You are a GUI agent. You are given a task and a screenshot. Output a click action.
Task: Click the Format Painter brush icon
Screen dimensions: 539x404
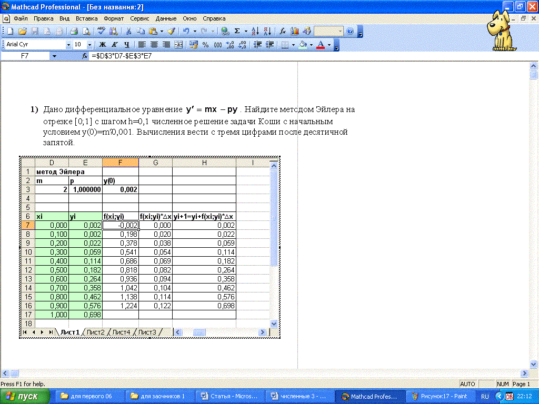point(173,32)
